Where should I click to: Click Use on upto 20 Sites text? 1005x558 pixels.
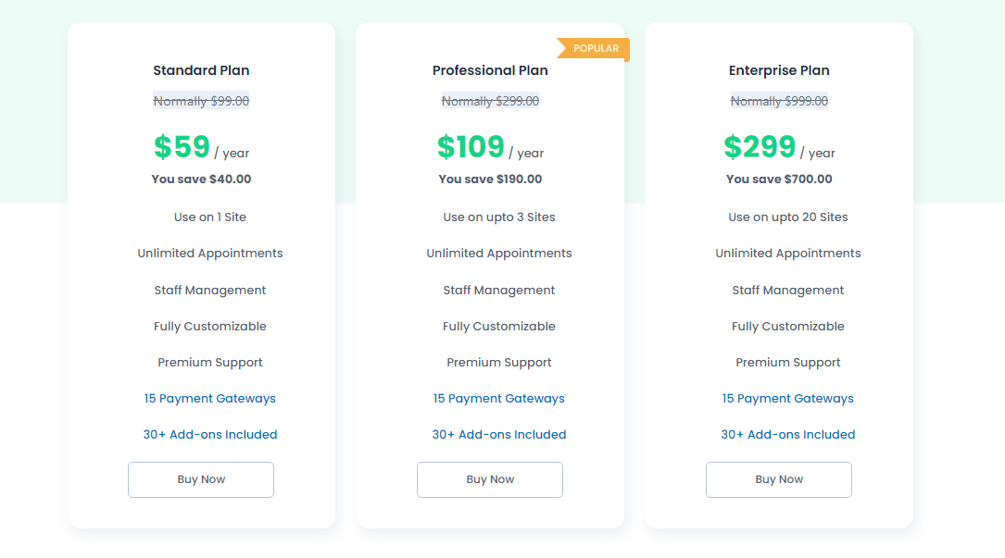pos(788,217)
